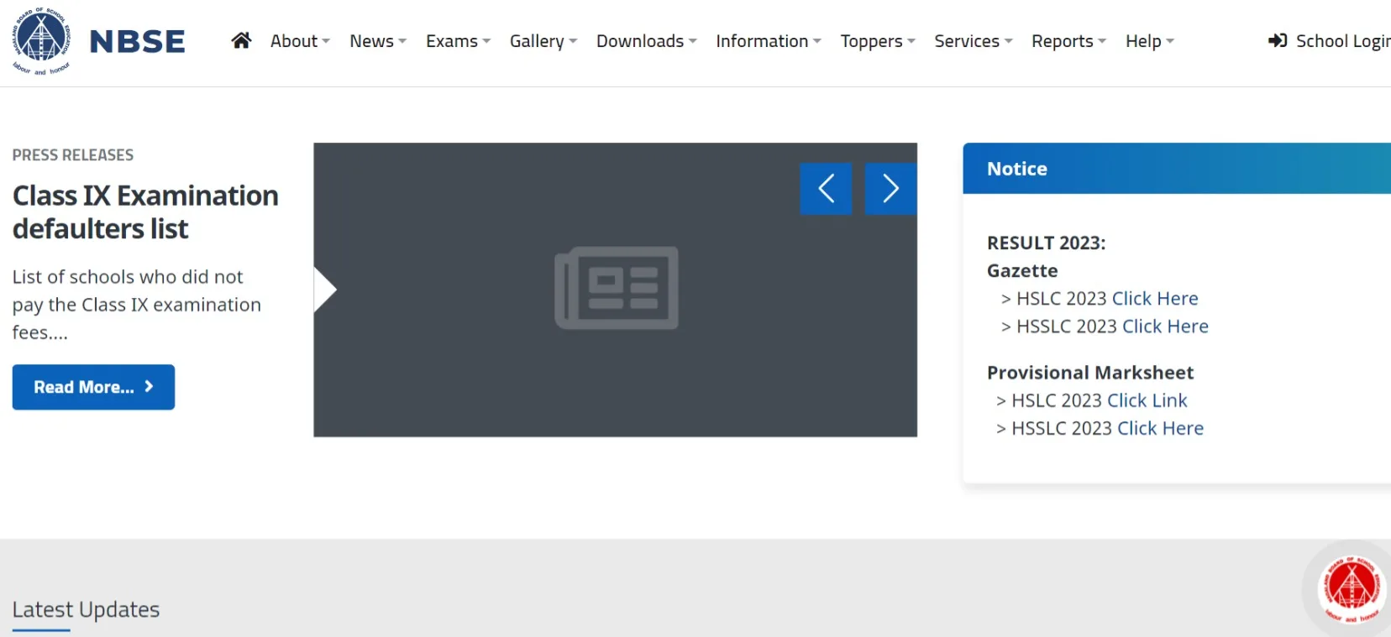Click the Home icon in navbar
The width and height of the screenshot is (1391, 637).
241,40
